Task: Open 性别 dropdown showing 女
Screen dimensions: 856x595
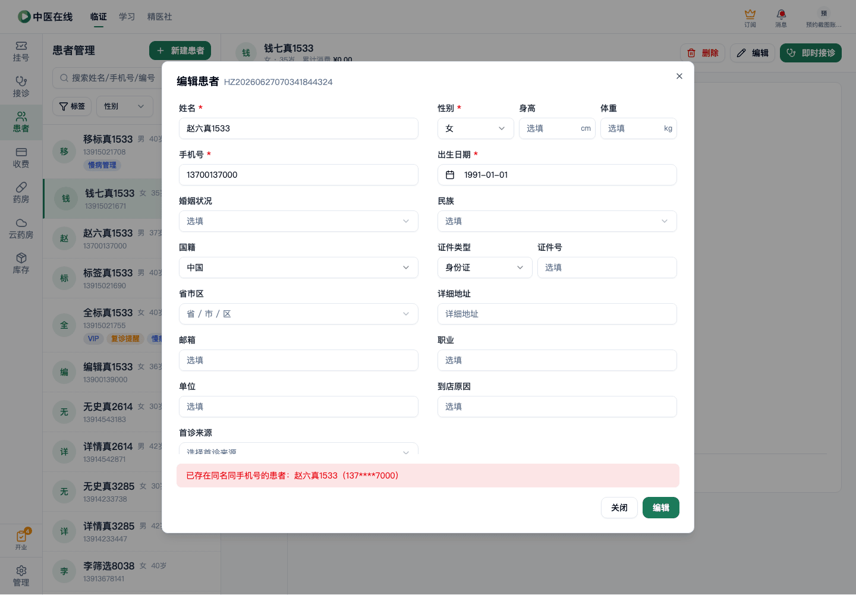Action: pyautogui.click(x=476, y=128)
